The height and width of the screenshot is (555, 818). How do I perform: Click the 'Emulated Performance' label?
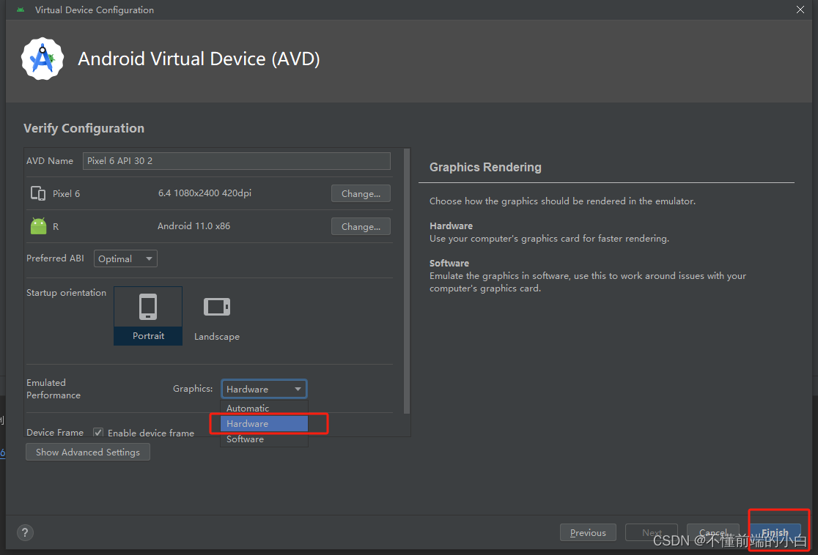(x=54, y=389)
